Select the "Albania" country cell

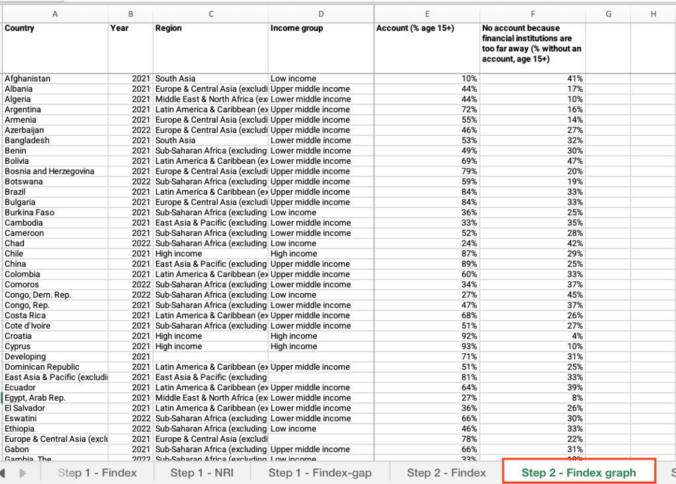pos(55,89)
